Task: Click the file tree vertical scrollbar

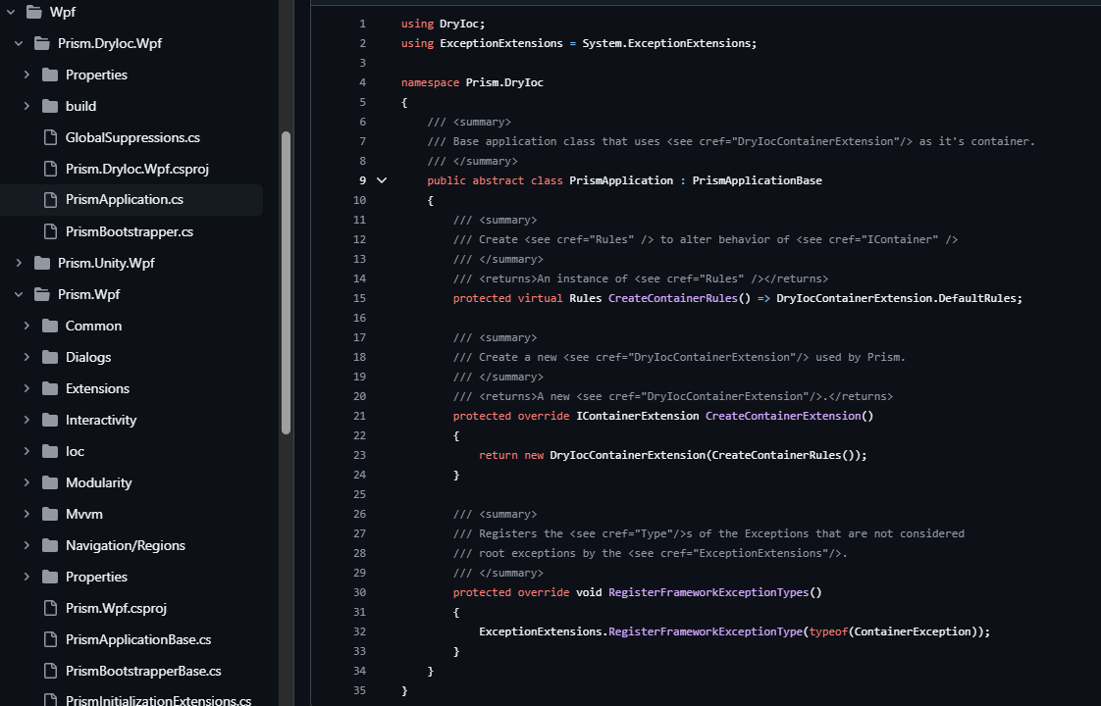Action: click(x=286, y=282)
